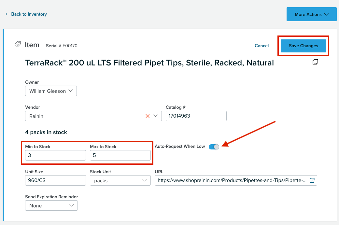Click the Max to Stock field
Viewport: 339px width, 225px height.
pyautogui.click(x=120, y=155)
